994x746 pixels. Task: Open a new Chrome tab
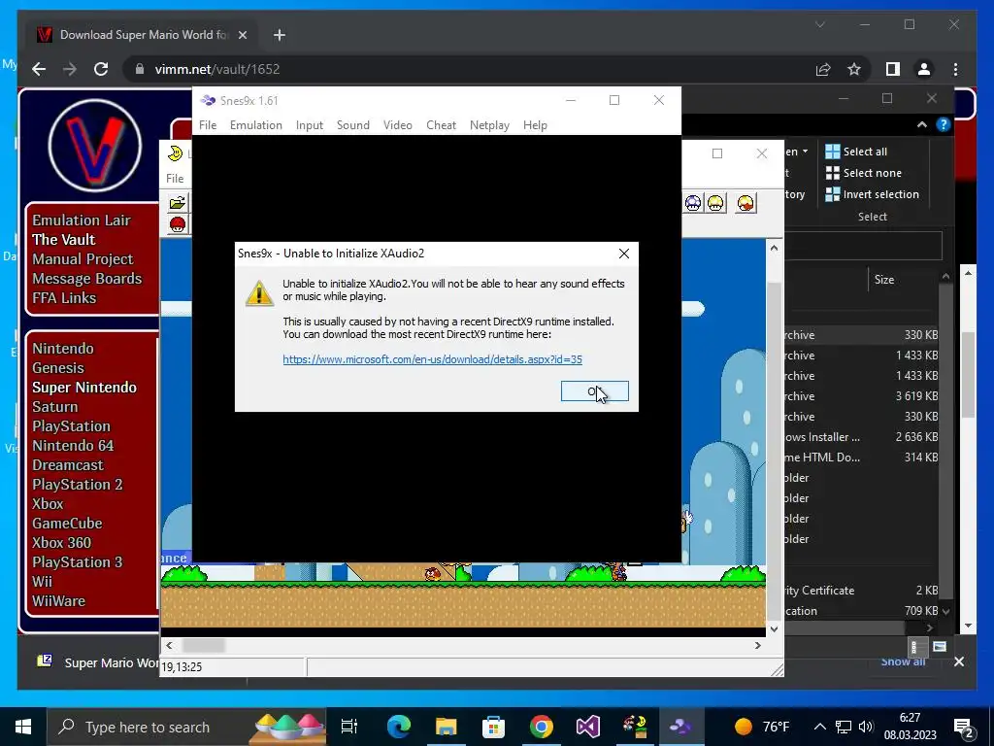(x=279, y=35)
